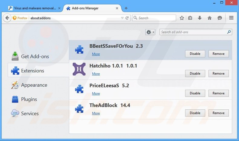Open a new tab with plus button

126,8
